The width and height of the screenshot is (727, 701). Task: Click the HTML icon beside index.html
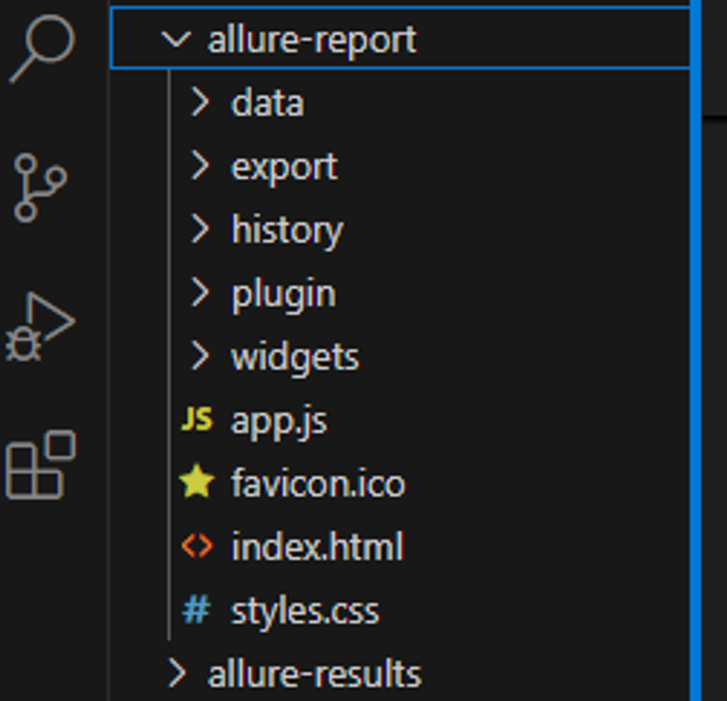pos(197,546)
